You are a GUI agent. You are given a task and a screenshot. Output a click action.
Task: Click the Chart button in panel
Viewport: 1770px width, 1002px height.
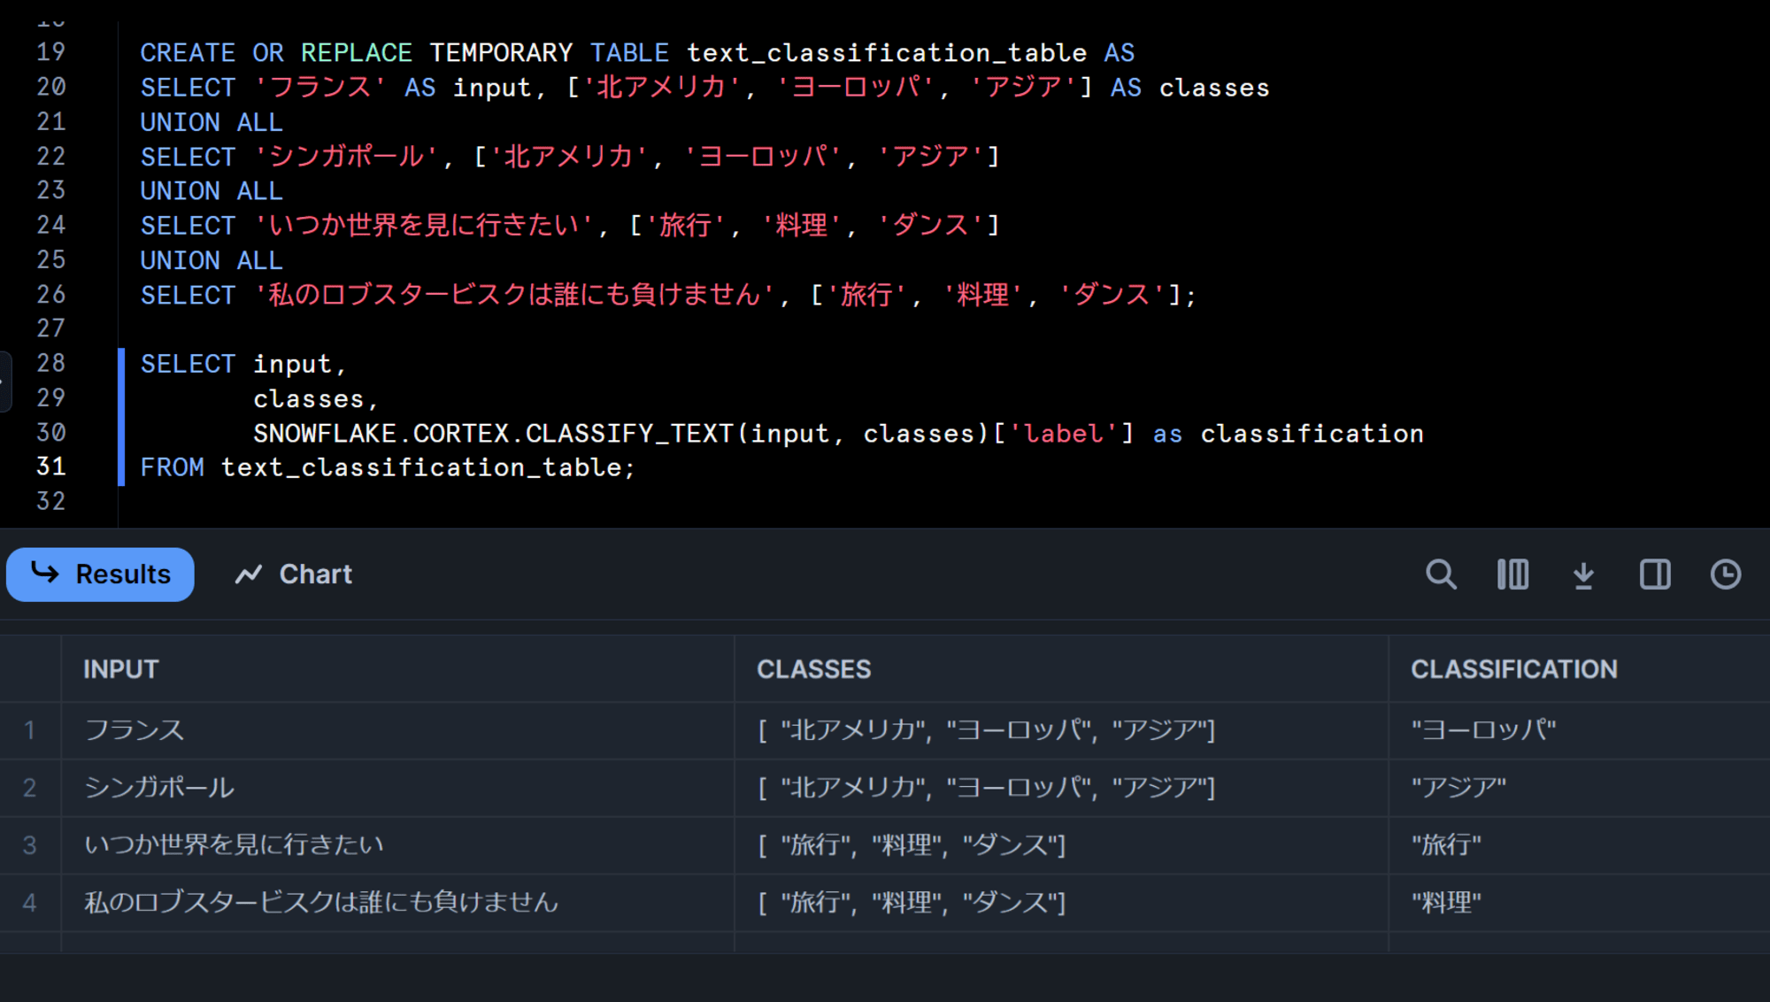pyautogui.click(x=292, y=574)
